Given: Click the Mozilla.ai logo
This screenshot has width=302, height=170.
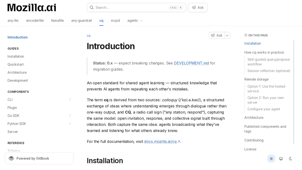Looking at the screenshot, I should 32,8.
